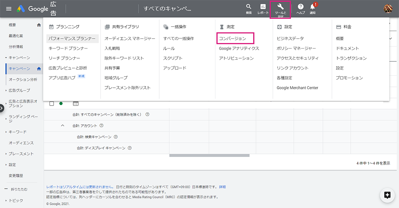Open ビジネスデータ under 設定
Screen dimensions: 399x208
coord(290,39)
